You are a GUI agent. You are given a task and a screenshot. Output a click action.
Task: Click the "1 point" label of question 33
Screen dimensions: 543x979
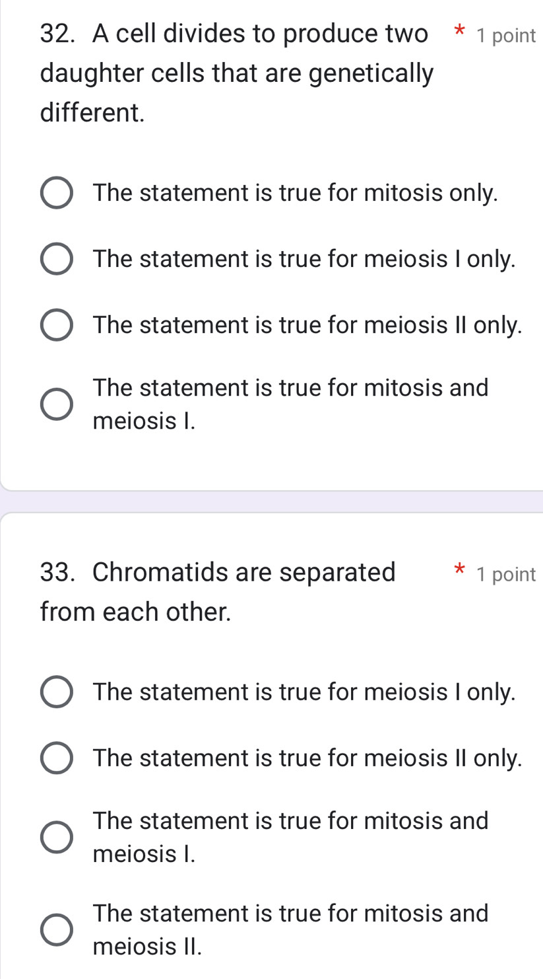tap(503, 574)
